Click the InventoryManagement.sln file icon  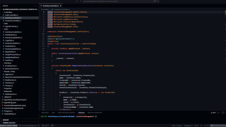[x=3, y=108]
